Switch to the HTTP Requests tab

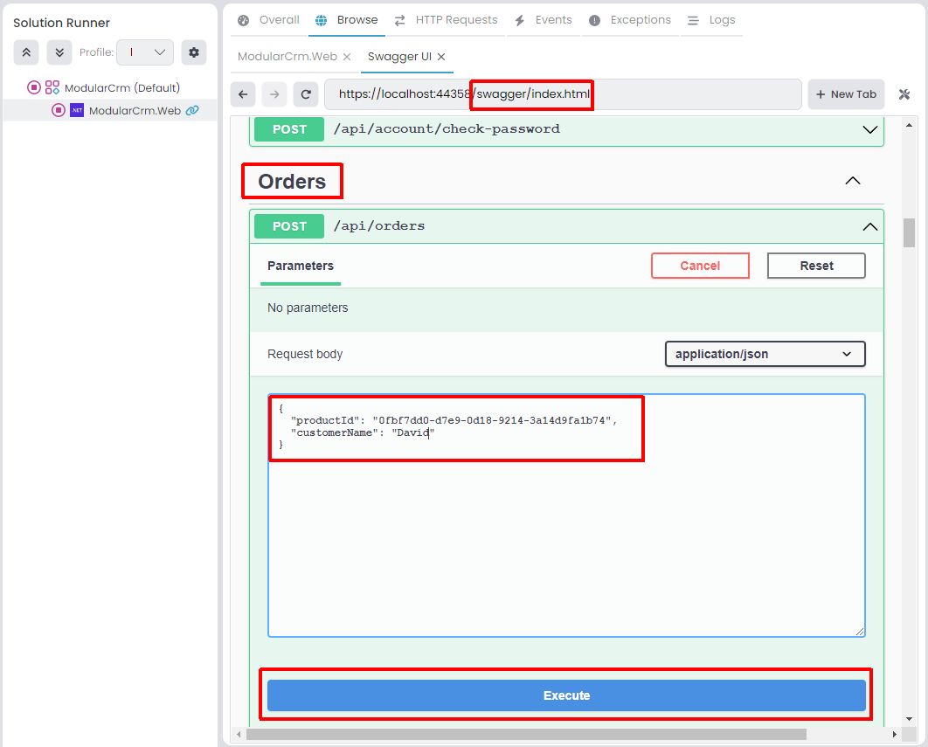pos(447,20)
